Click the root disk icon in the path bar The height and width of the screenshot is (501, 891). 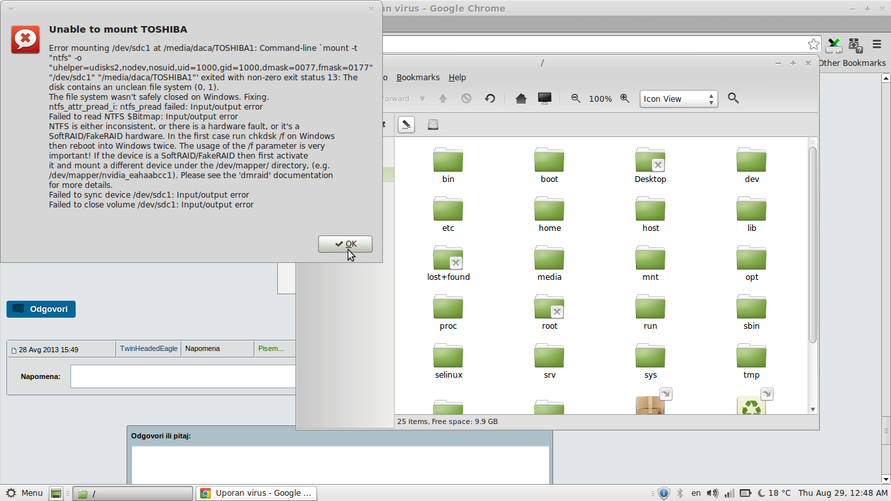pos(433,124)
